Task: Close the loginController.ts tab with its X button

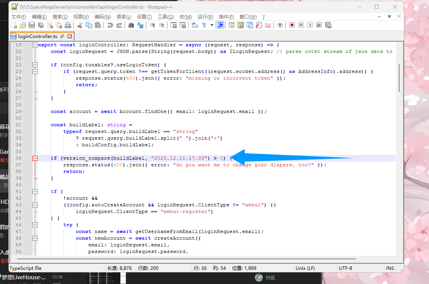Action: 69,36
